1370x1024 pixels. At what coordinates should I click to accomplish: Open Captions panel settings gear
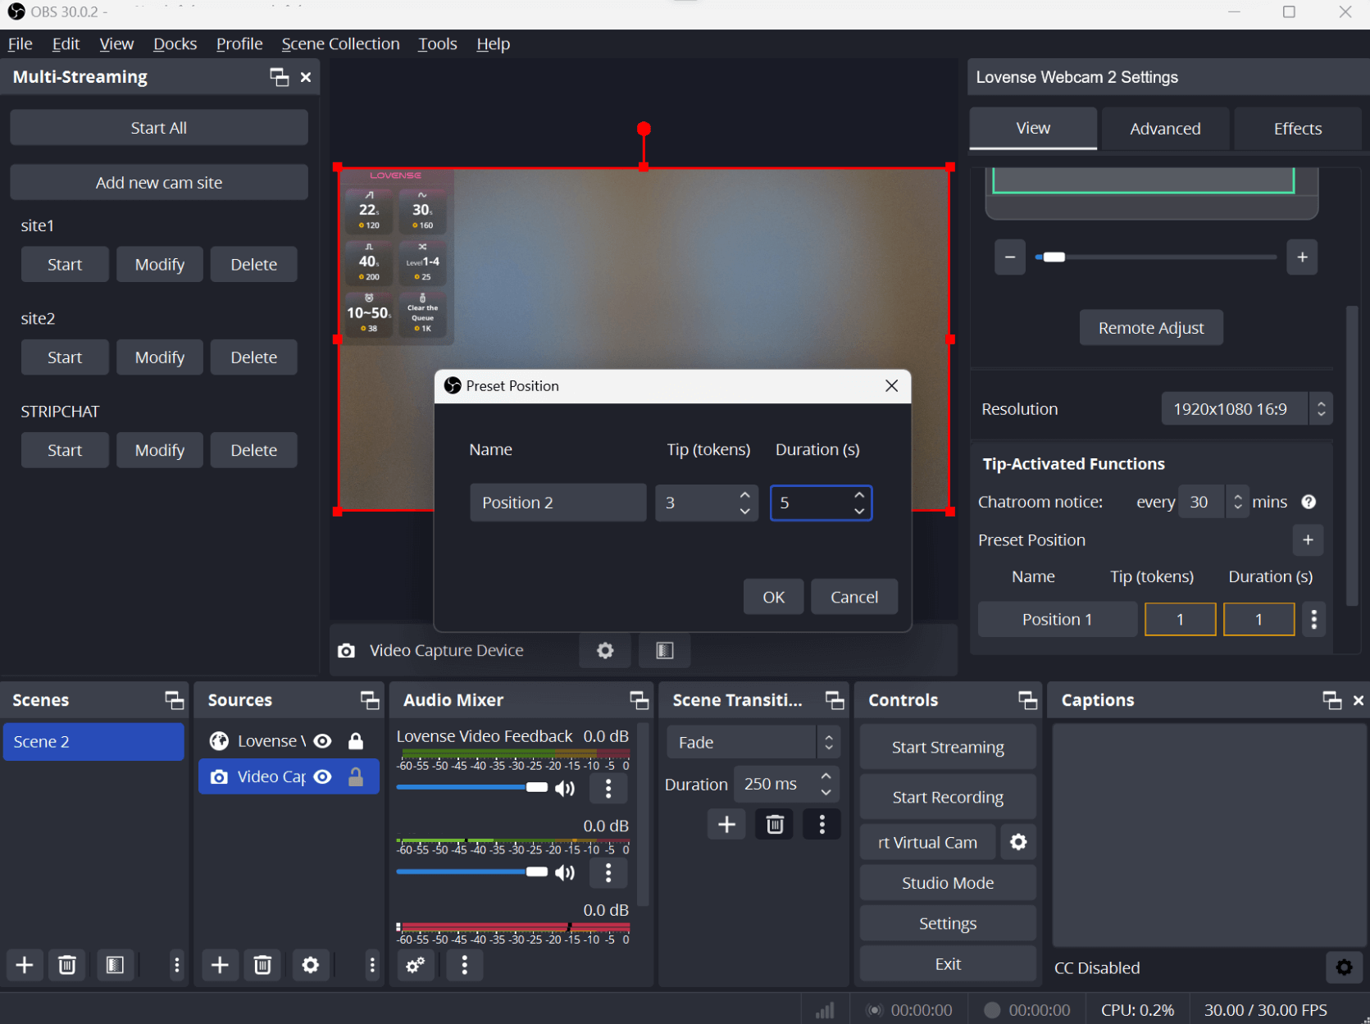tap(1343, 967)
